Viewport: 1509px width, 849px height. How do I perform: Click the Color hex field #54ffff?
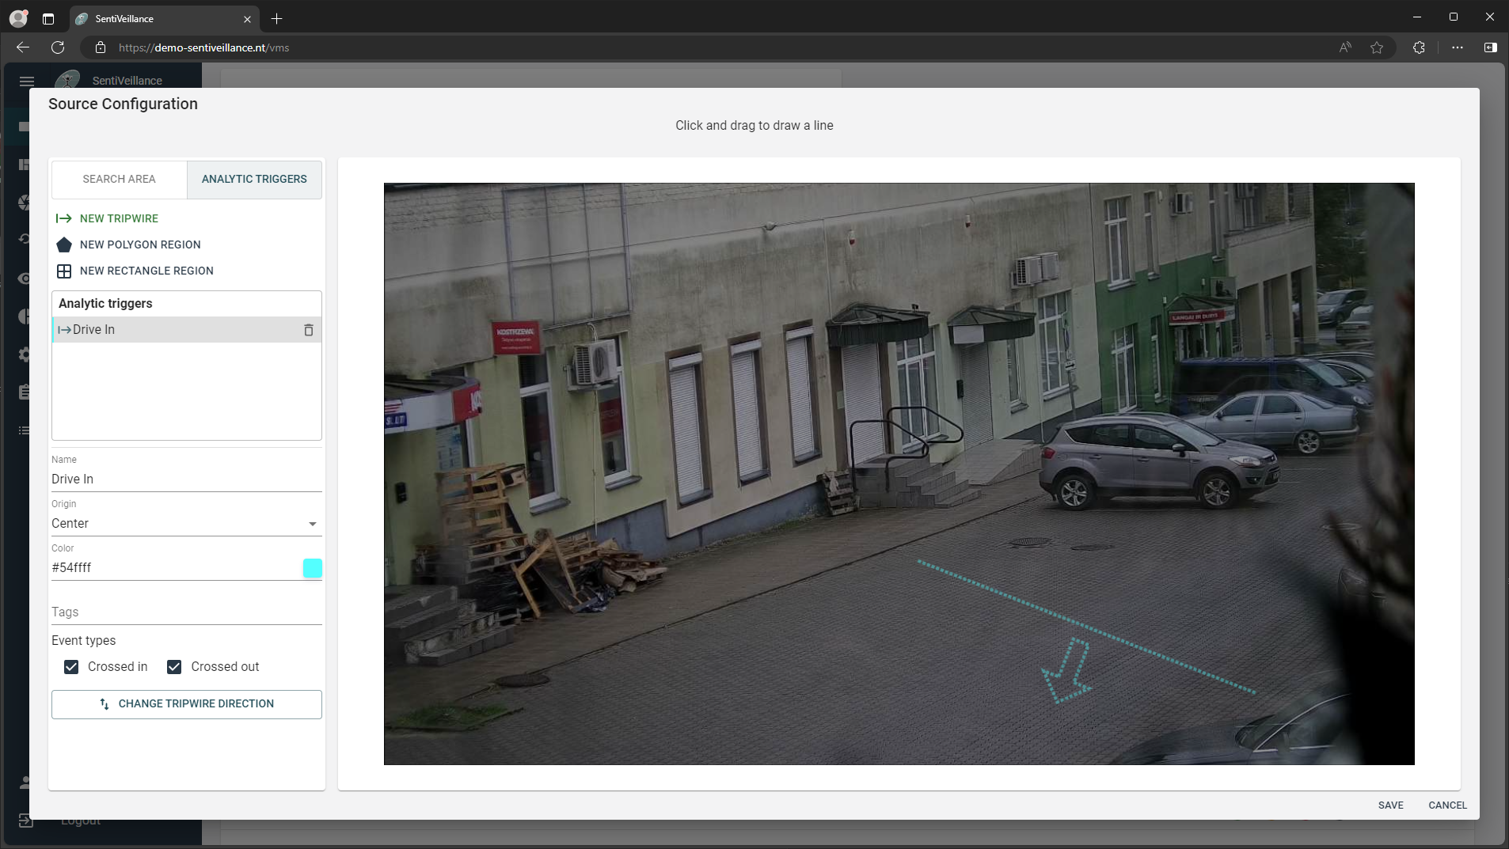point(175,567)
